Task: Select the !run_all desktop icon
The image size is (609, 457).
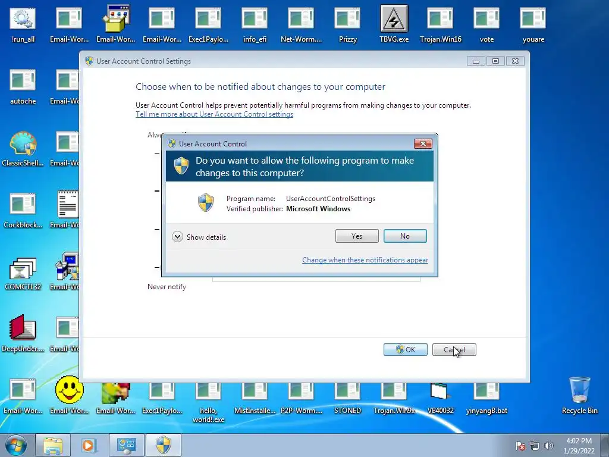Action: point(23,24)
